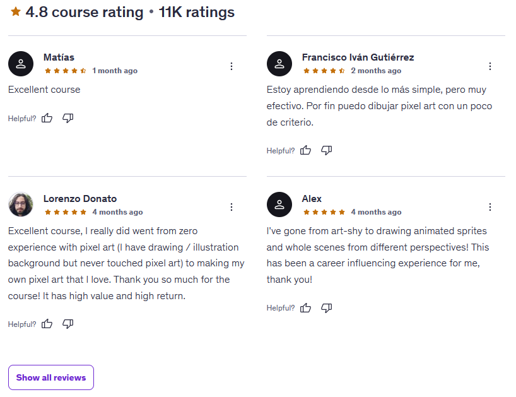516x397 pixels.
Task: Open more options for Lorenzo Donato's review
Action: 232,207
